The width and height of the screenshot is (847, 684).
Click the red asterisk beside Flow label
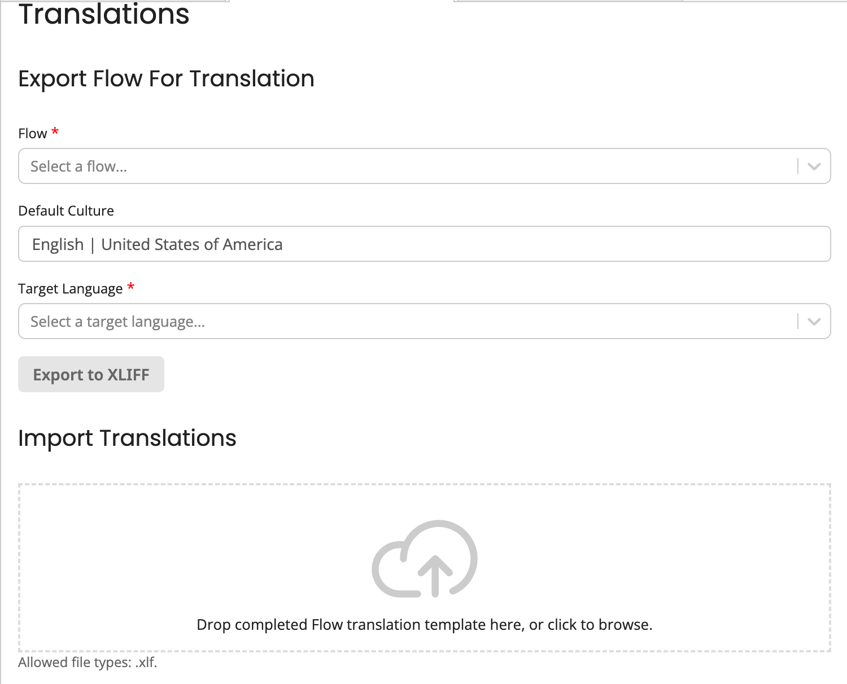[x=55, y=131]
